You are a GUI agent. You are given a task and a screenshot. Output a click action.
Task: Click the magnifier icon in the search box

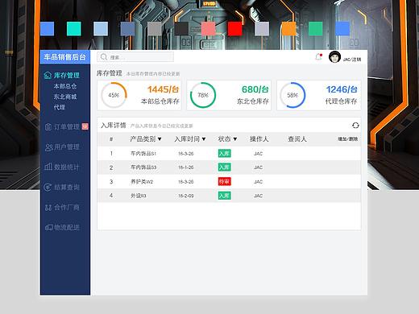click(104, 57)
